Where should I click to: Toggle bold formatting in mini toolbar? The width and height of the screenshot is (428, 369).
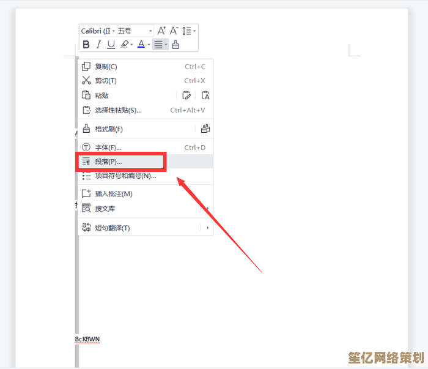point(86,44)
